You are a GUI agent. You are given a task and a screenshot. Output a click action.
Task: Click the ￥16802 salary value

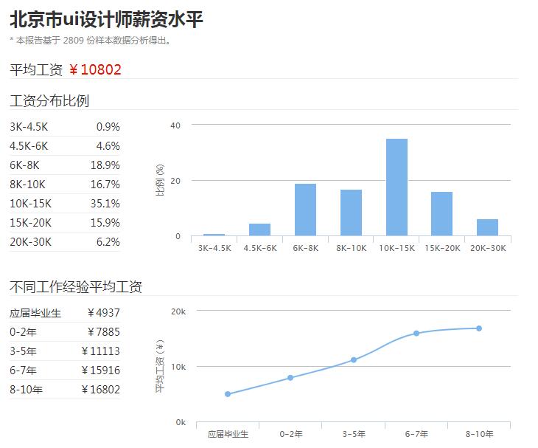pos(101,390)
